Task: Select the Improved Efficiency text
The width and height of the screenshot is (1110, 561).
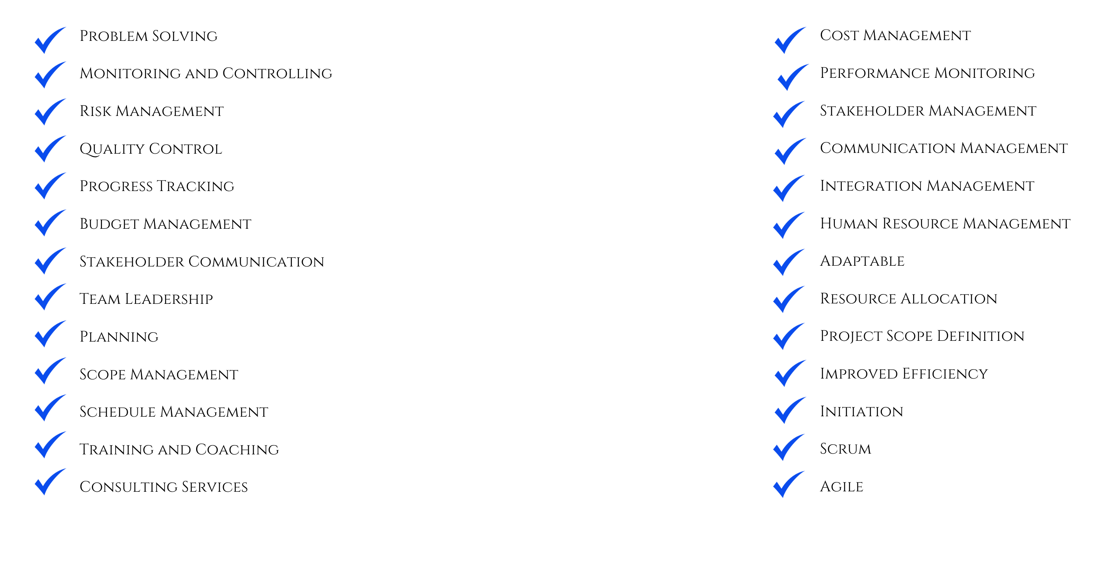Action: [x=904, y=373]
